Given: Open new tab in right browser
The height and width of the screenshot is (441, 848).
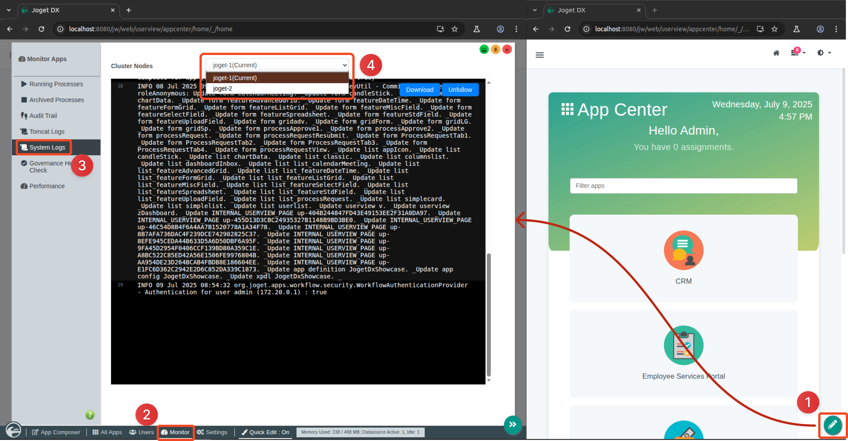Looking at the screenshot, I should [654, 10].
